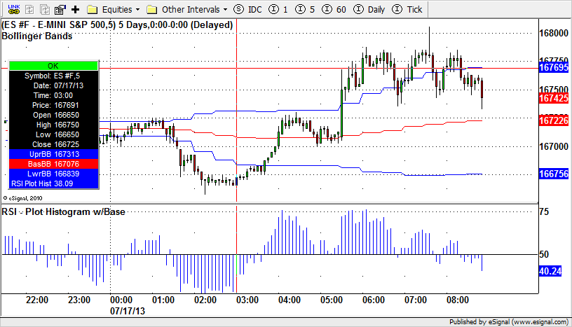The width and height of the screenshot is (572, 327).
Task: Click the Low 166650 row
Action: pos(53,134)
